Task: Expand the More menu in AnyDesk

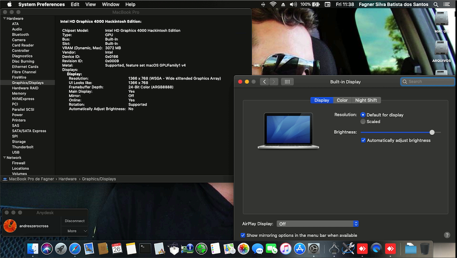Action: tap(75, 231)
